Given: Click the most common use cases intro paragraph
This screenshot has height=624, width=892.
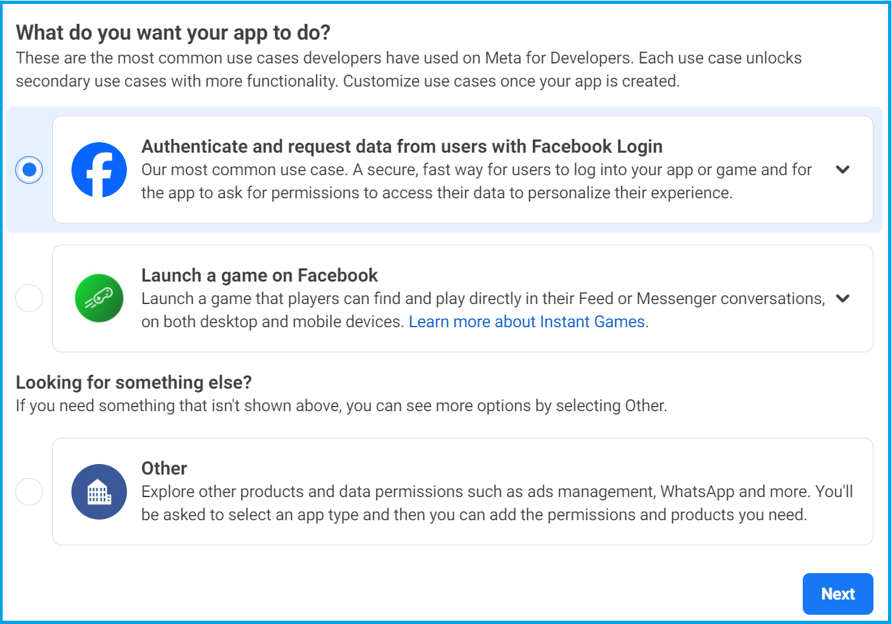Looking at the screenshot, I should point(409,69).
